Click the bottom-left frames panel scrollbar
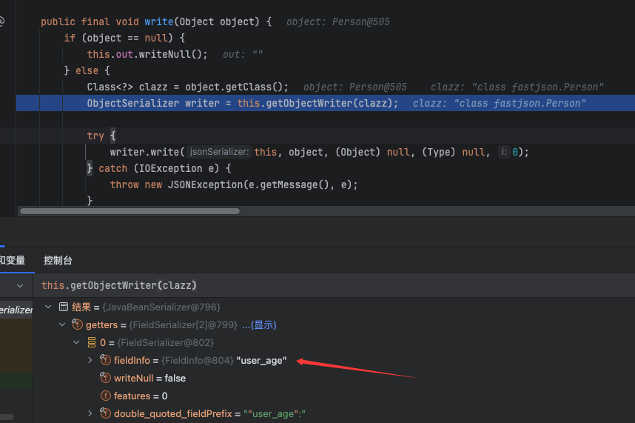 pos(7,417)
